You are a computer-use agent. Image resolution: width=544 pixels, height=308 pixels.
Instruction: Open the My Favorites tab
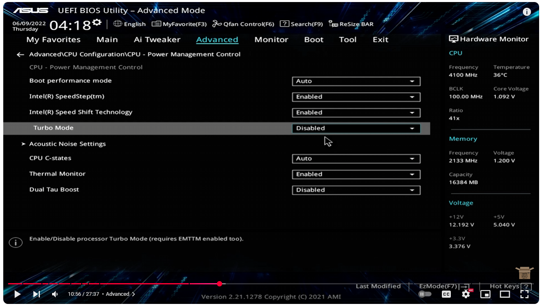point(53,40)
